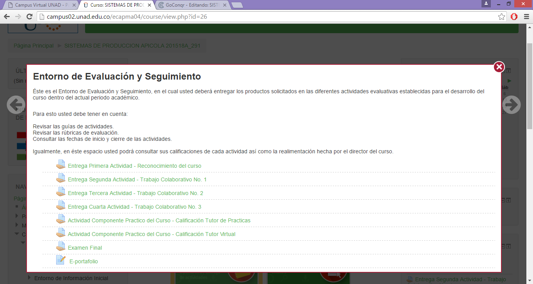Click the page scrollbar down arrow
This screenshot has width=533, height=284.
click(x=529, y=280)
